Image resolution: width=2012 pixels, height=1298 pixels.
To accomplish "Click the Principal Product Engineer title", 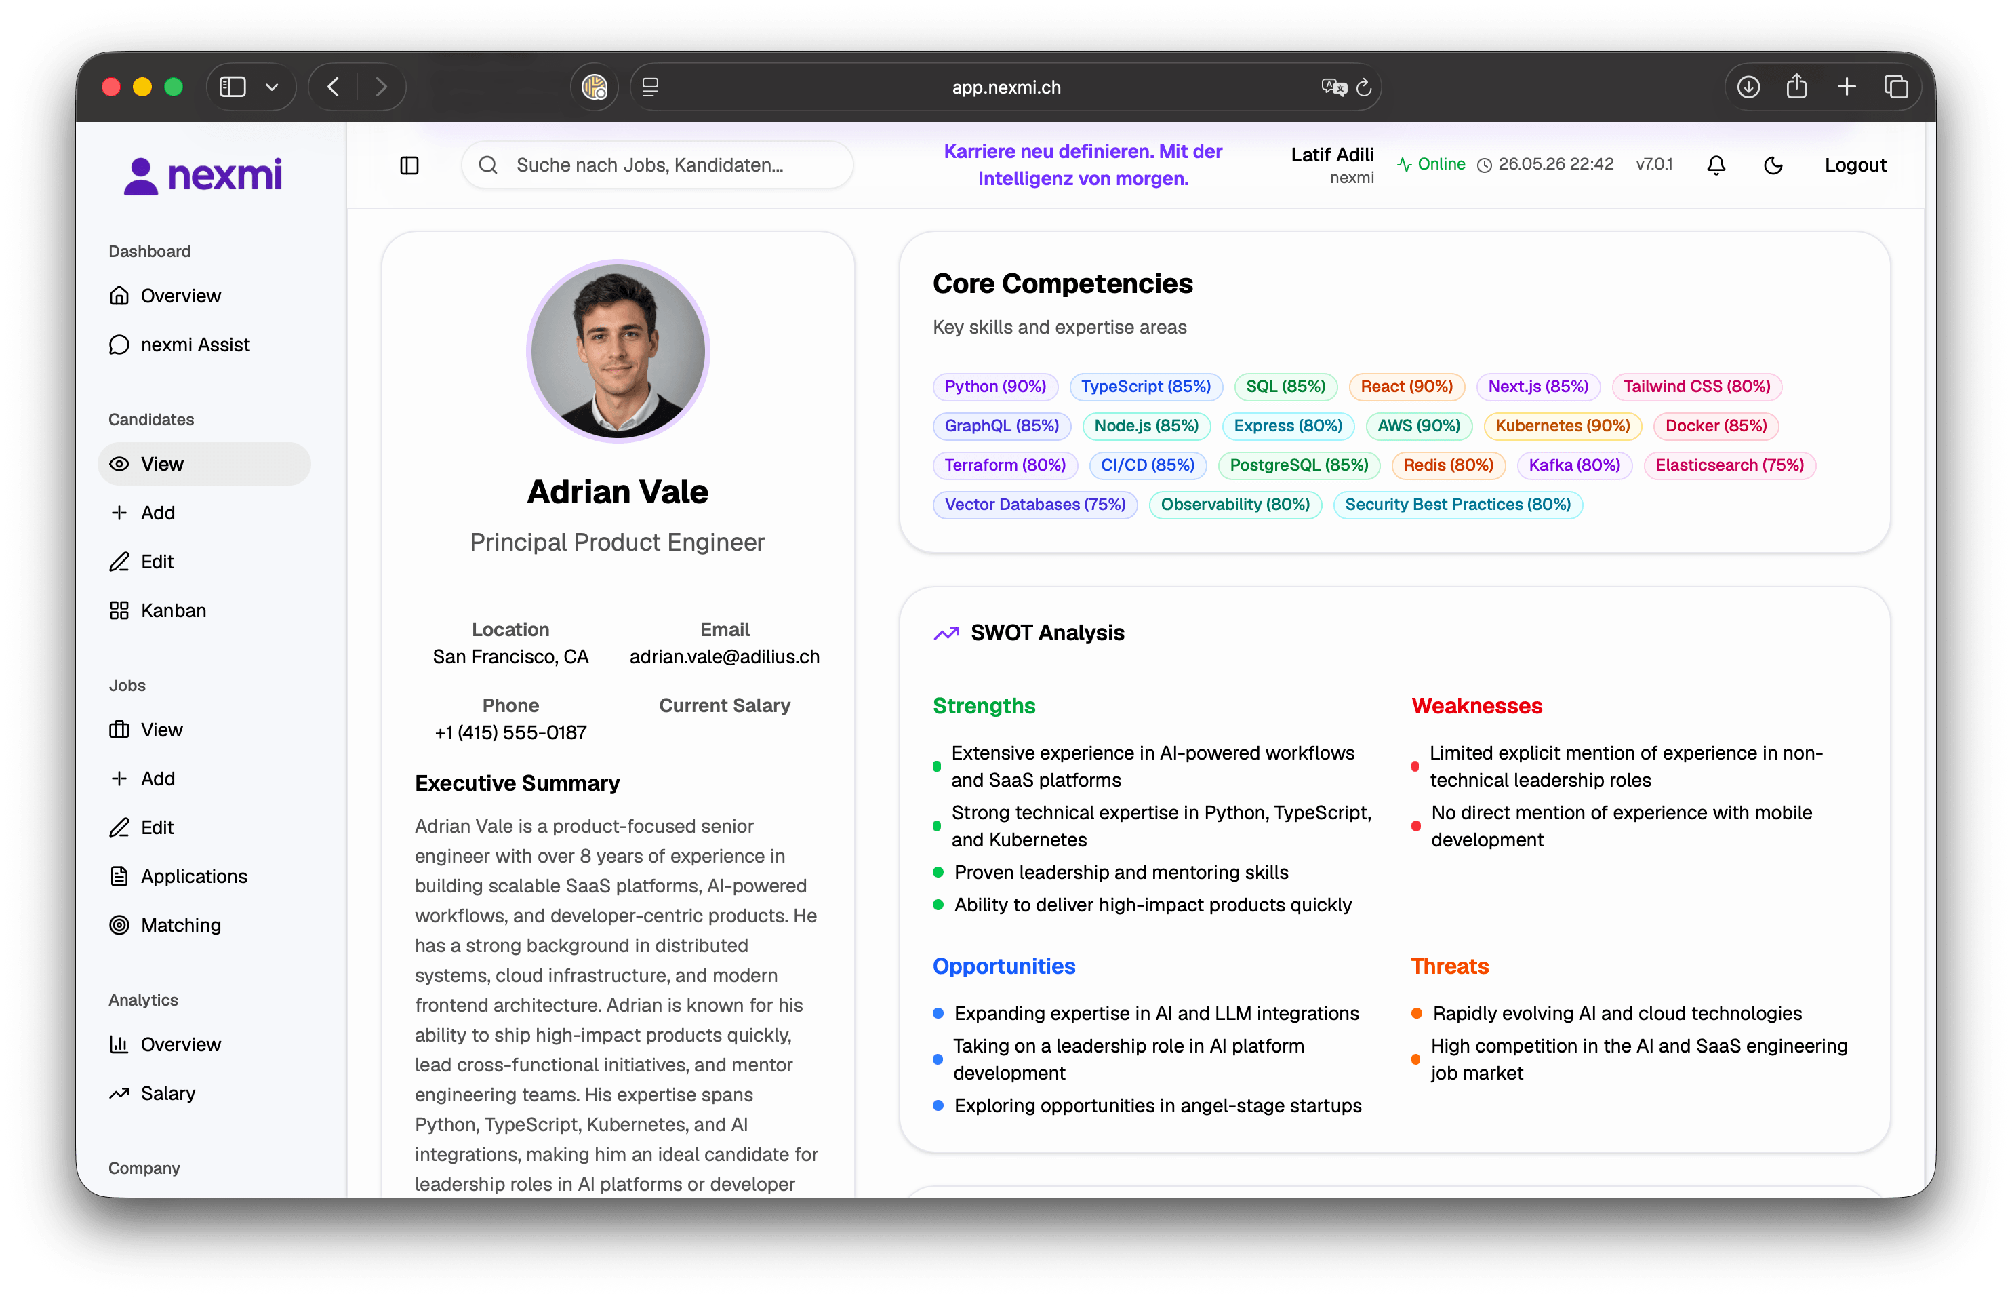I will click(x=618, y=542).
